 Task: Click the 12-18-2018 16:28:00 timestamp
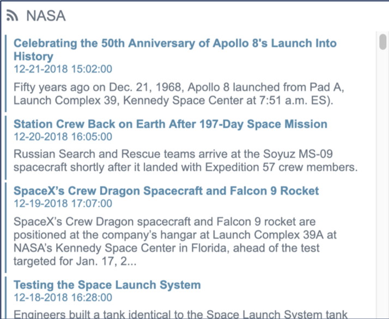tap(63, 297)
